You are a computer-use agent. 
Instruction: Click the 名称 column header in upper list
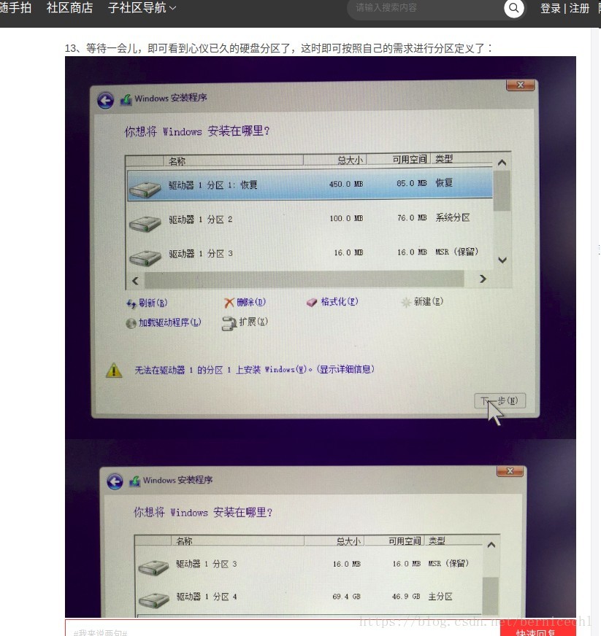234,161
